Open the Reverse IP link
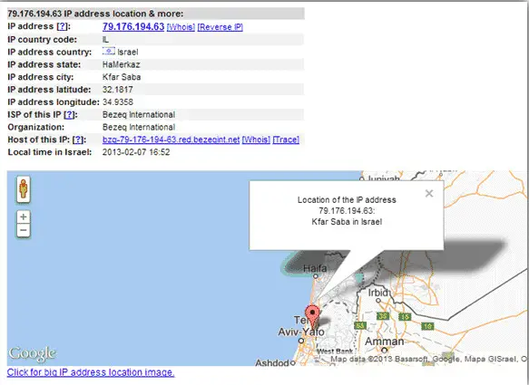529x385 pixels. [x=220, y=27]
